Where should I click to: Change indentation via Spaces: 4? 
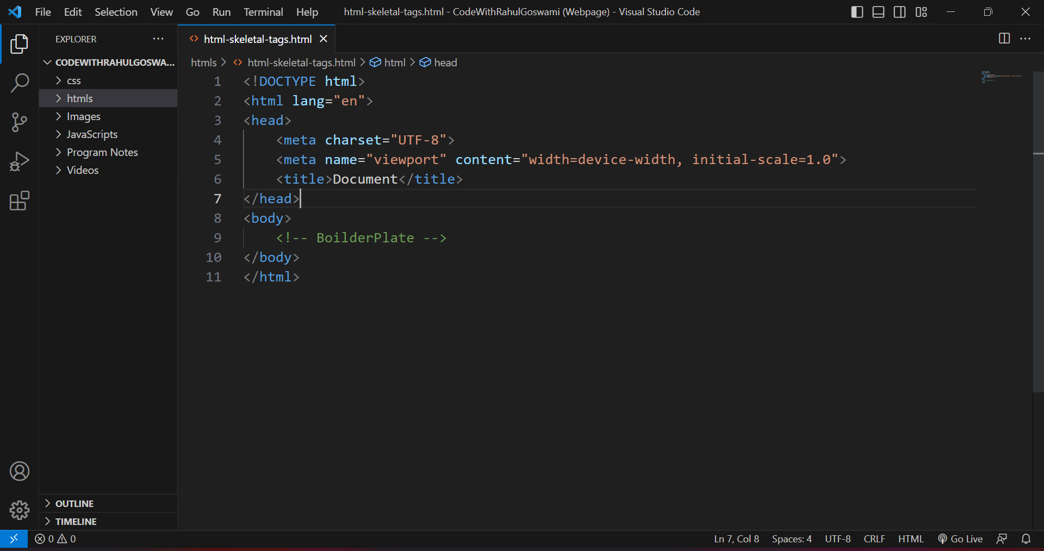792,539
